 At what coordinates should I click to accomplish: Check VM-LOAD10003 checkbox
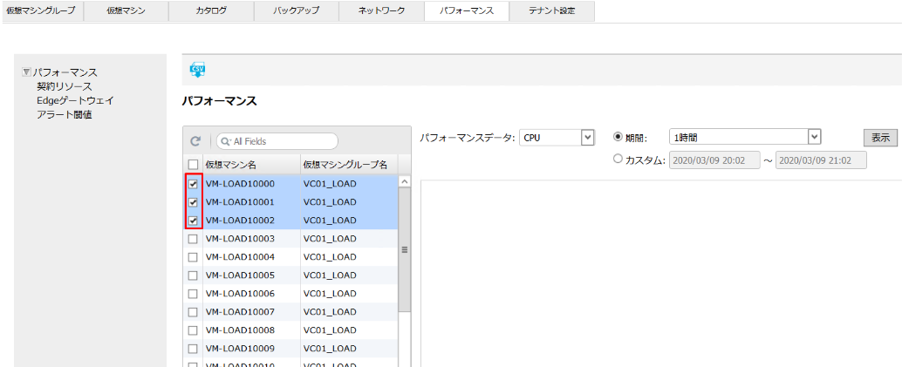[194, 239]
